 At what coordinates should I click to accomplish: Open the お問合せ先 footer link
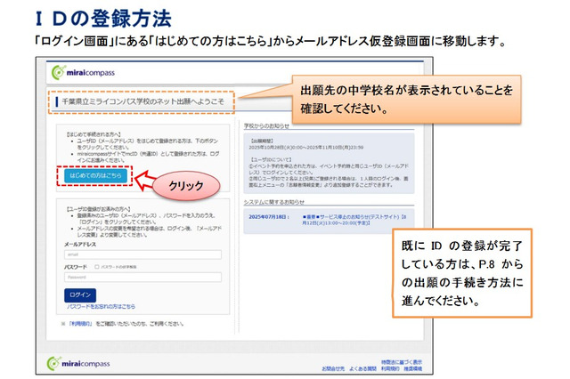(x=332, y=367)
